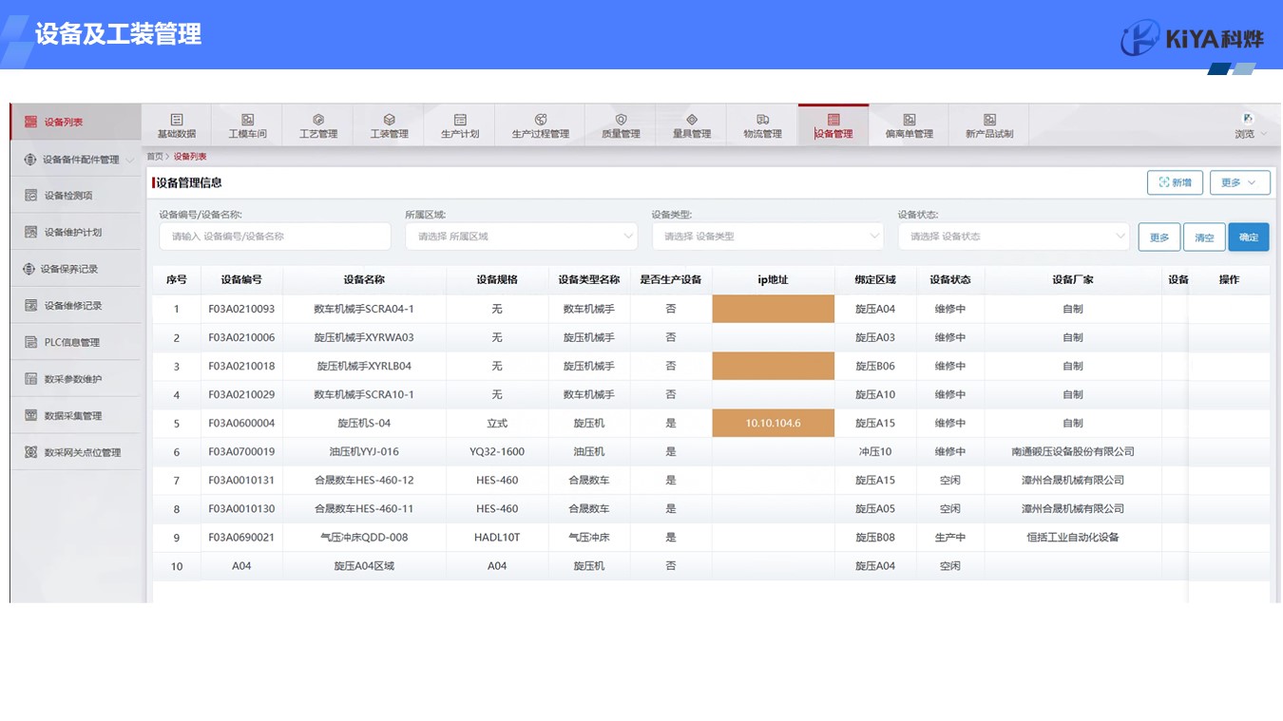Select 设备维护计划 in the sidebar
The image size is (1283, 721).
point(73,233)
